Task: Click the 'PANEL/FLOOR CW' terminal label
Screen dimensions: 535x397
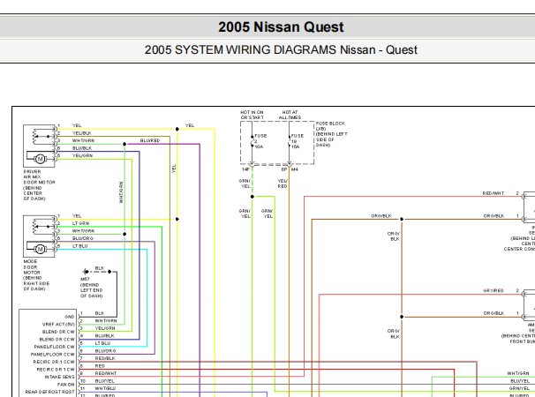Action: pos(54,347)
